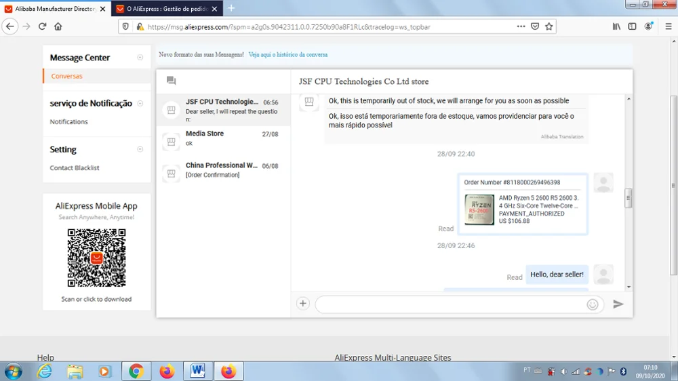
Task: Open a new browser tab with the plus icon
Action: 231,8
